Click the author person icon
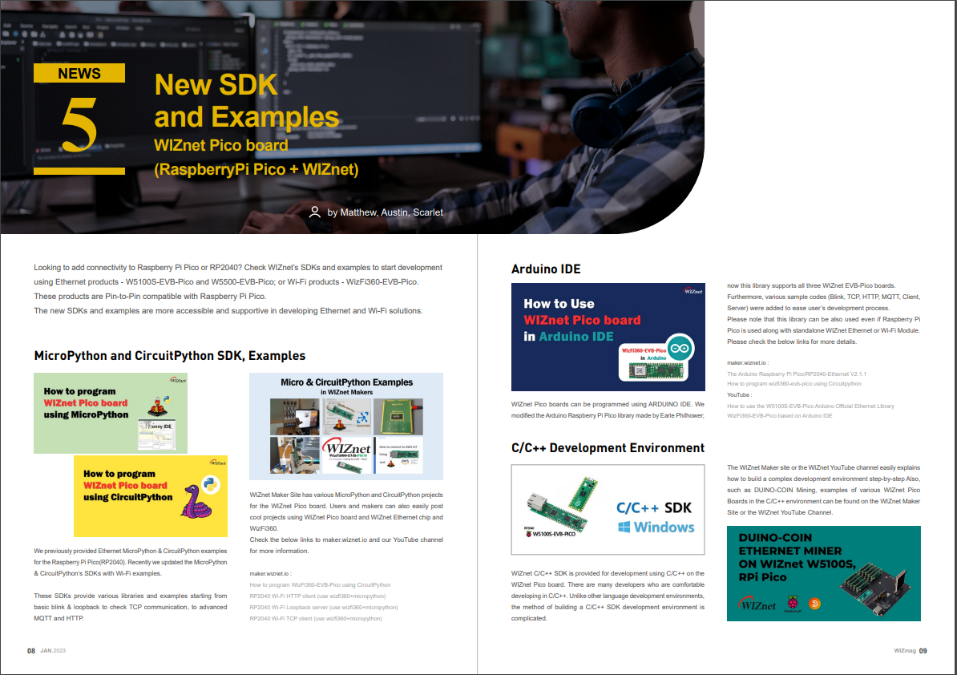957x675 pixels. pos(315,212)
